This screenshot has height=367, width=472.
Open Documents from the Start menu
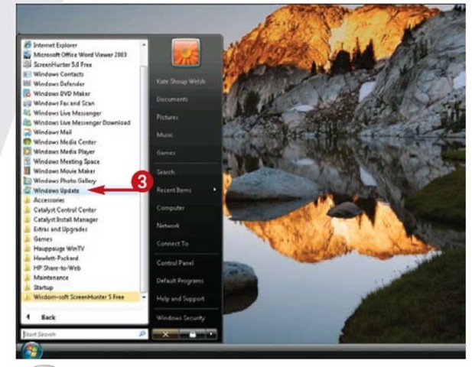pyautogui.click(x=172, y=99)
